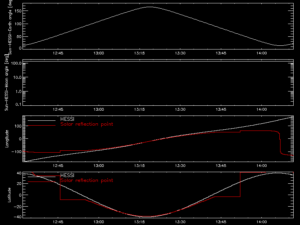Click 14:00 label under Earth angle plot
The width and height of the screenshot is (300, 225).
click(x=262, y=53)
